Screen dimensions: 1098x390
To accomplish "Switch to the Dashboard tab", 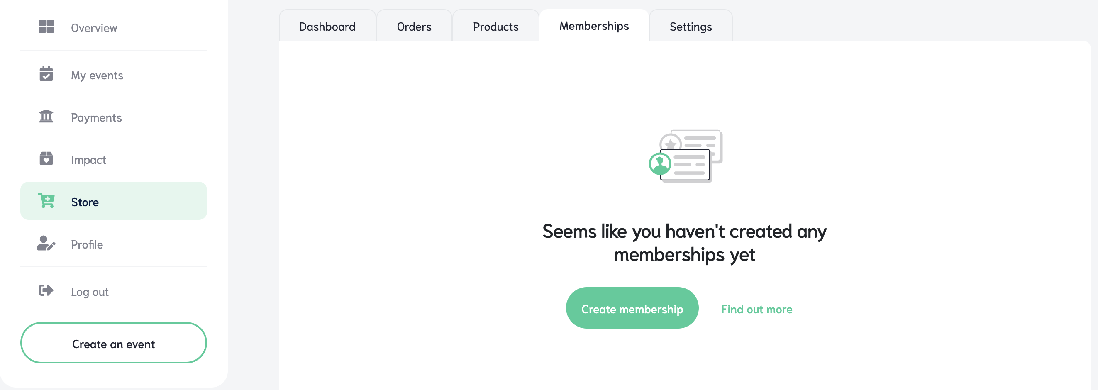I will (327, 26).
